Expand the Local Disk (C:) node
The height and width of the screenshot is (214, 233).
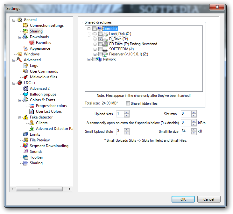95,34
